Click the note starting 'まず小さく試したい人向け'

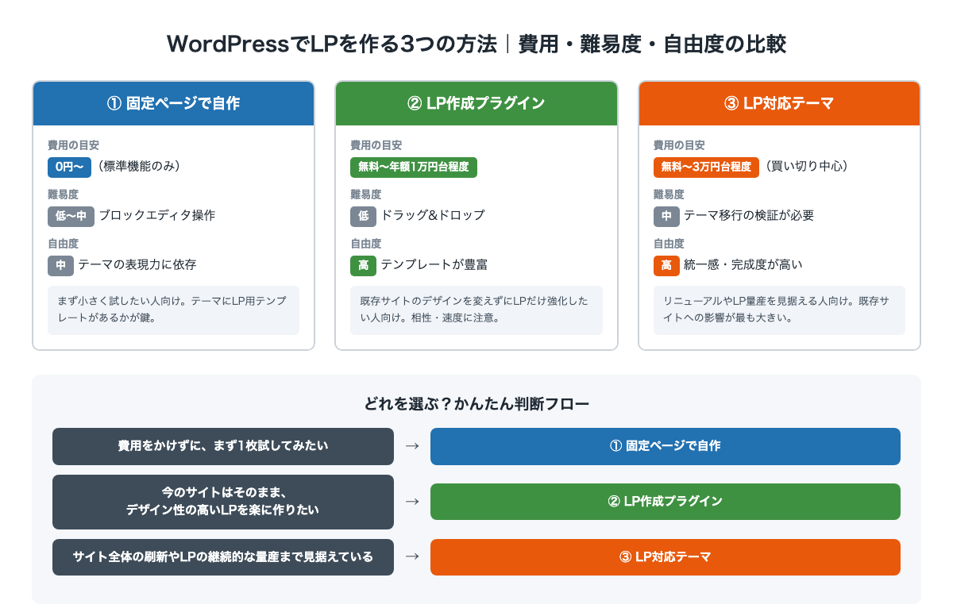pyautogui.click(x=173, y=310)
